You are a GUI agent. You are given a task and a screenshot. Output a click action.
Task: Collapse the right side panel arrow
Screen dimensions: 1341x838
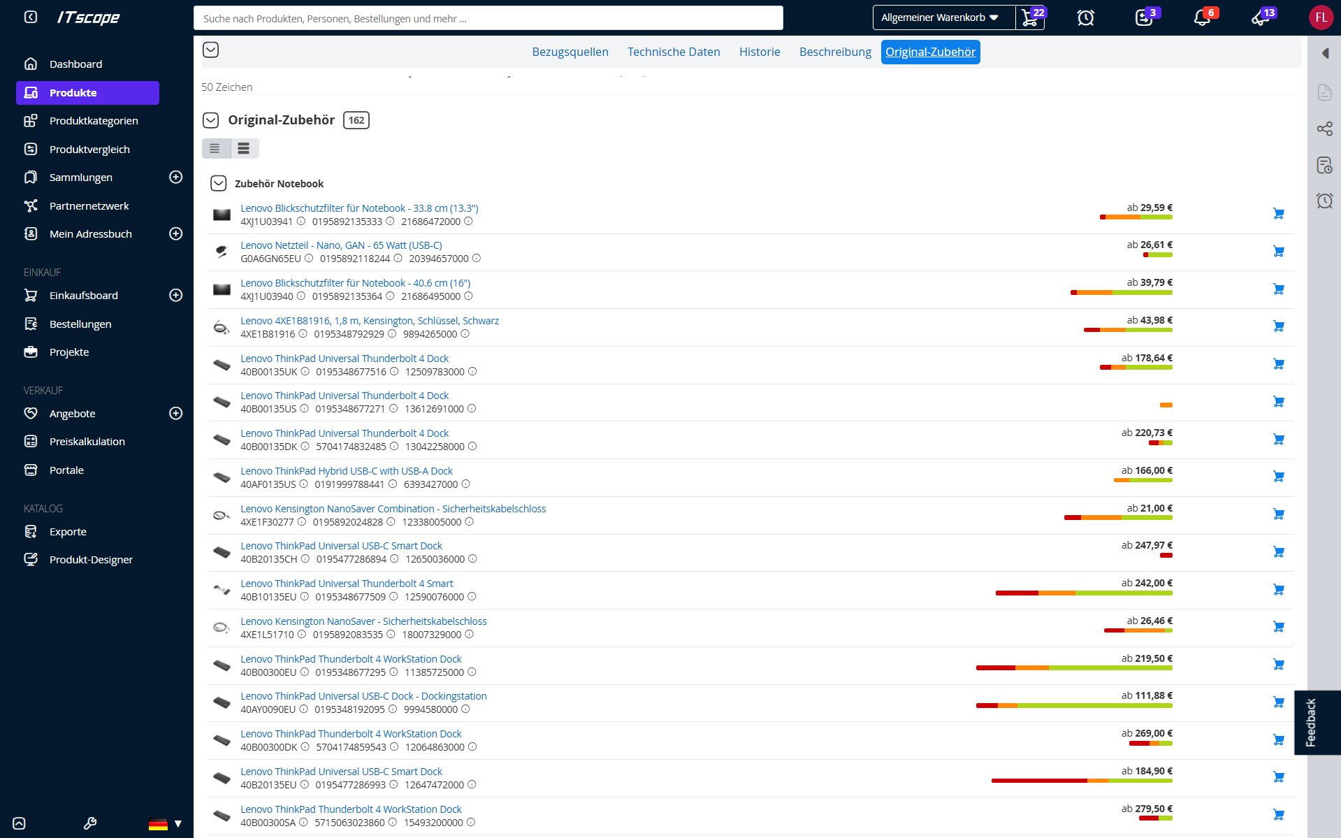tap(1325, 53)
